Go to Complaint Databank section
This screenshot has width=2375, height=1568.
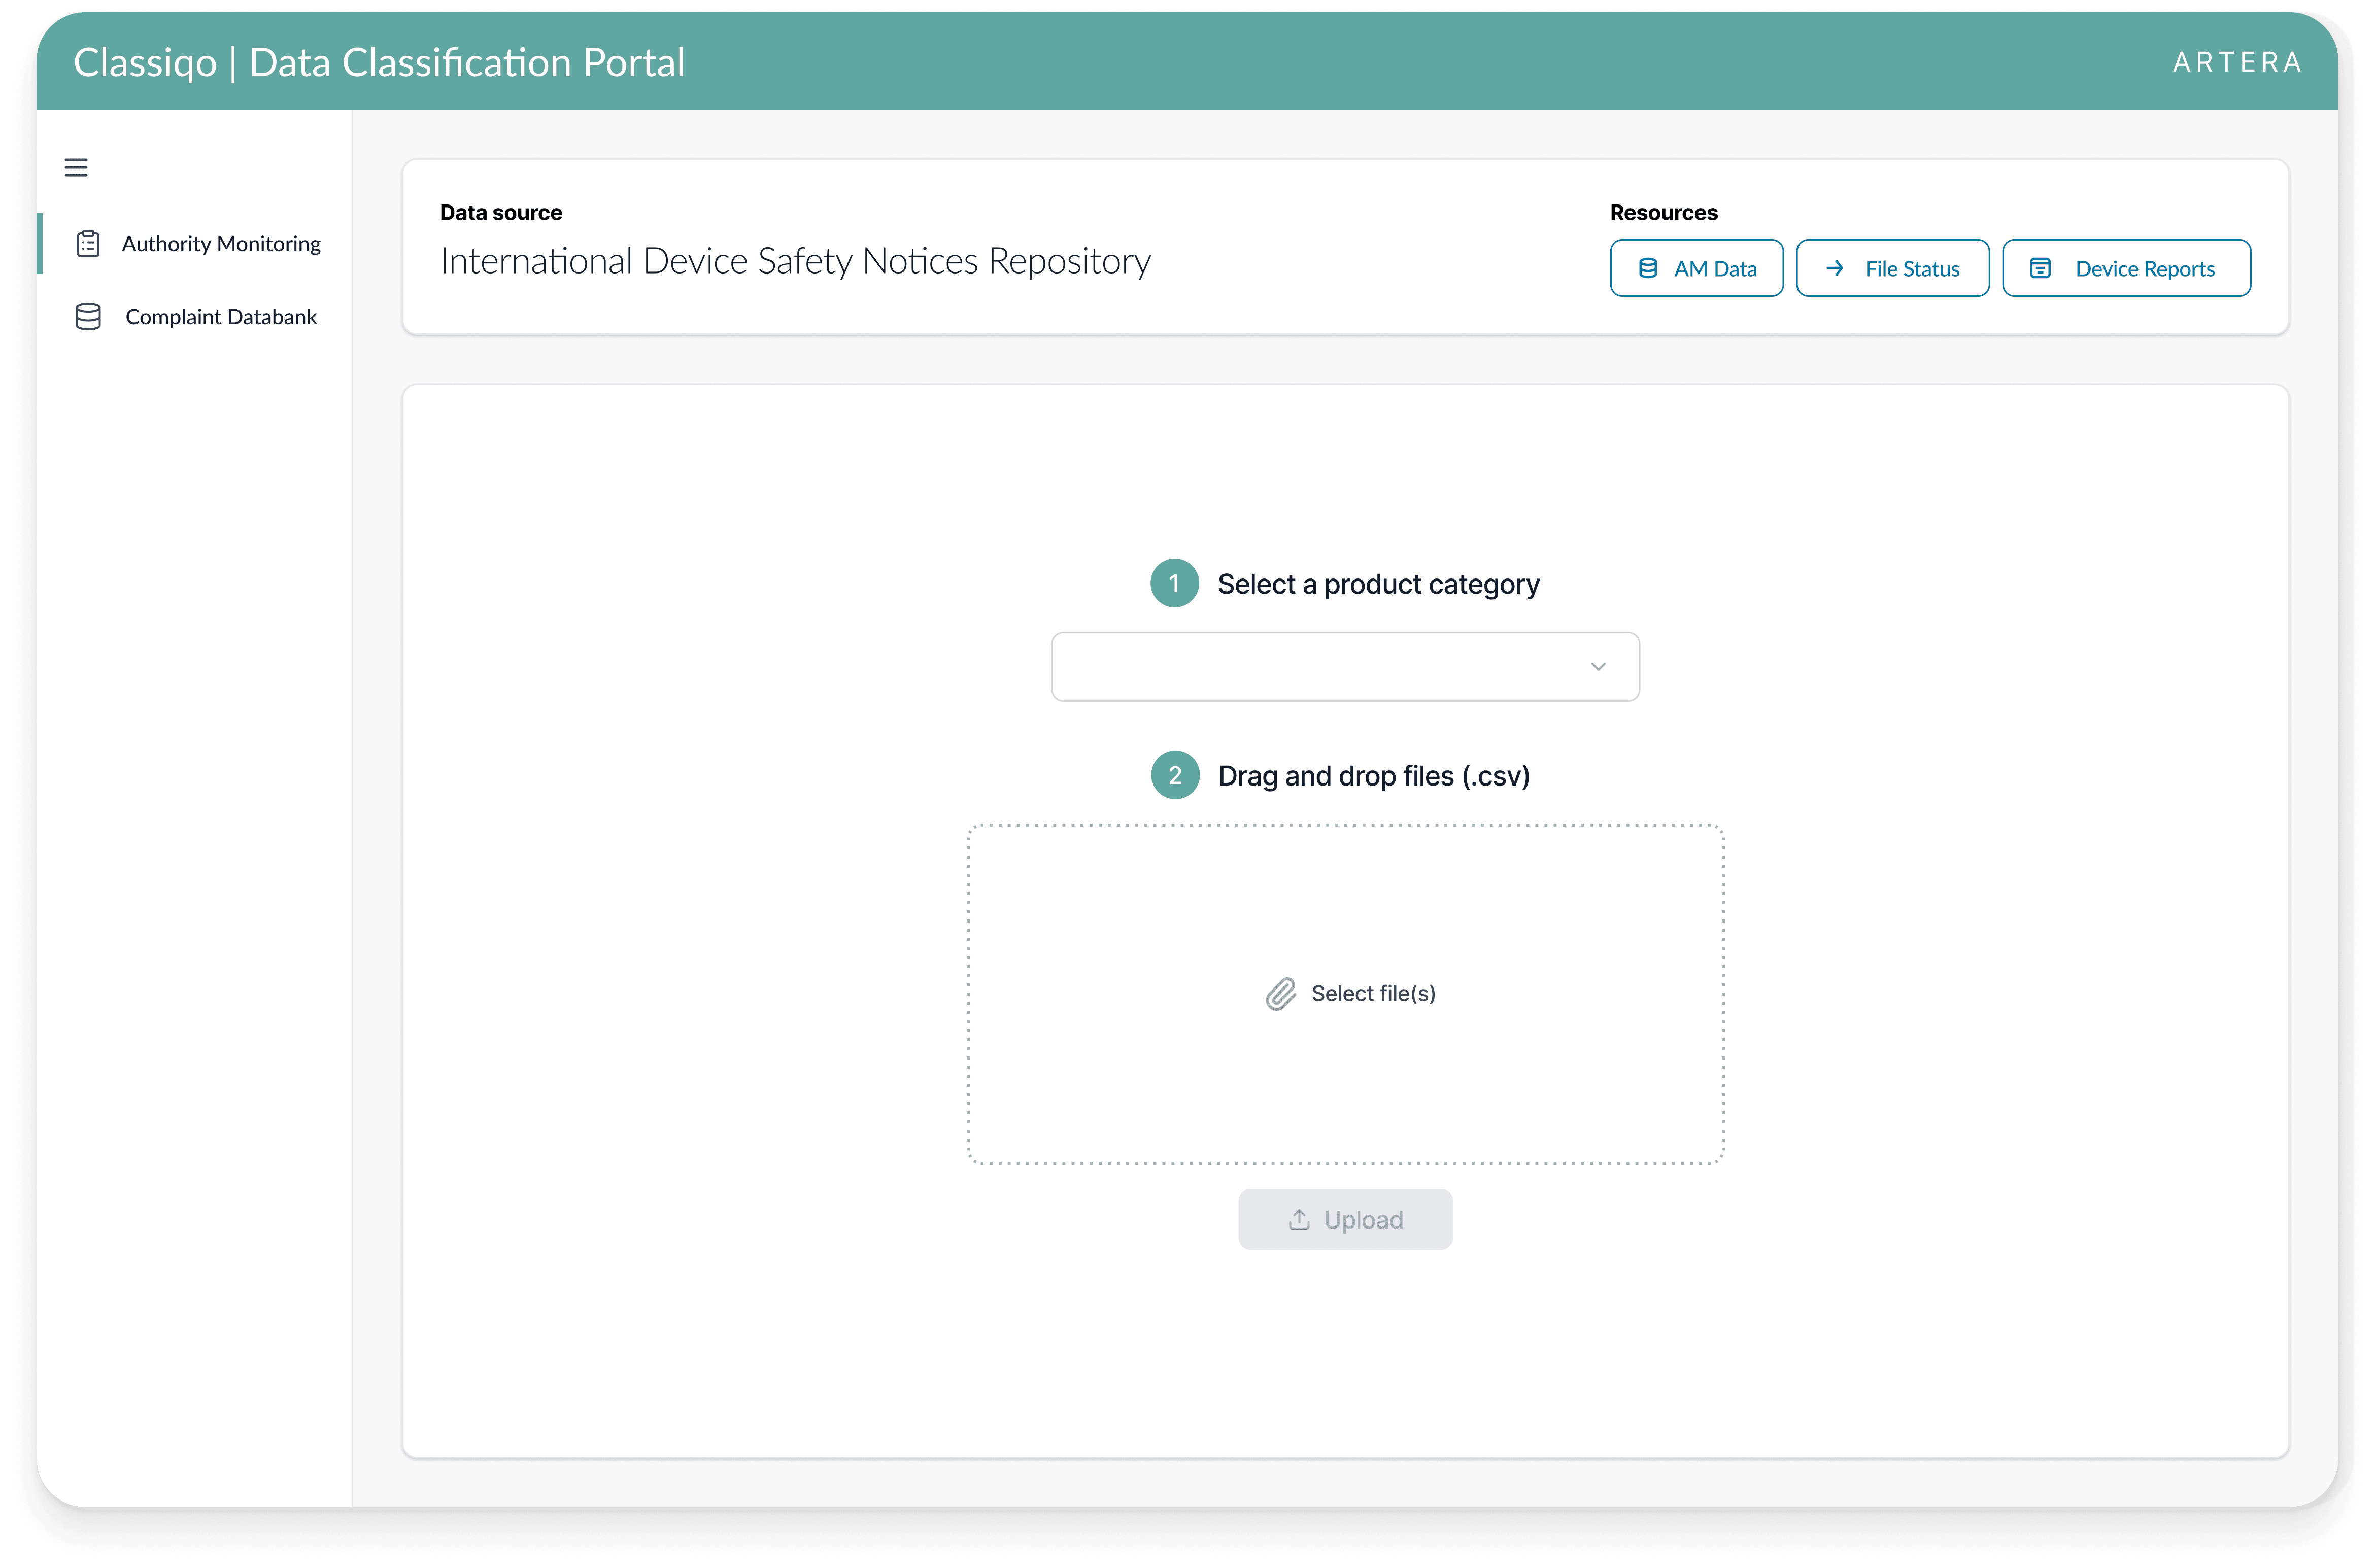[x=221, y=317]
